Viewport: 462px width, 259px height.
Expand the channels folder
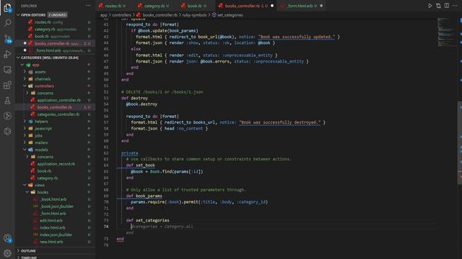25,78
